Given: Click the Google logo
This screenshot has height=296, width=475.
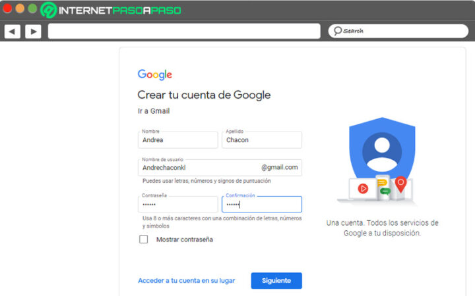Looking at the screenshot, I should pos(155,74).
